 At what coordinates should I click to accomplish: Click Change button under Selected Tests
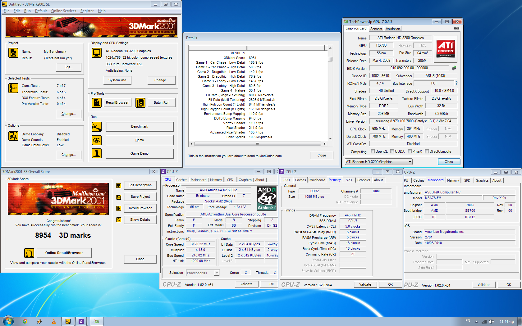click(x=69, y=114)
